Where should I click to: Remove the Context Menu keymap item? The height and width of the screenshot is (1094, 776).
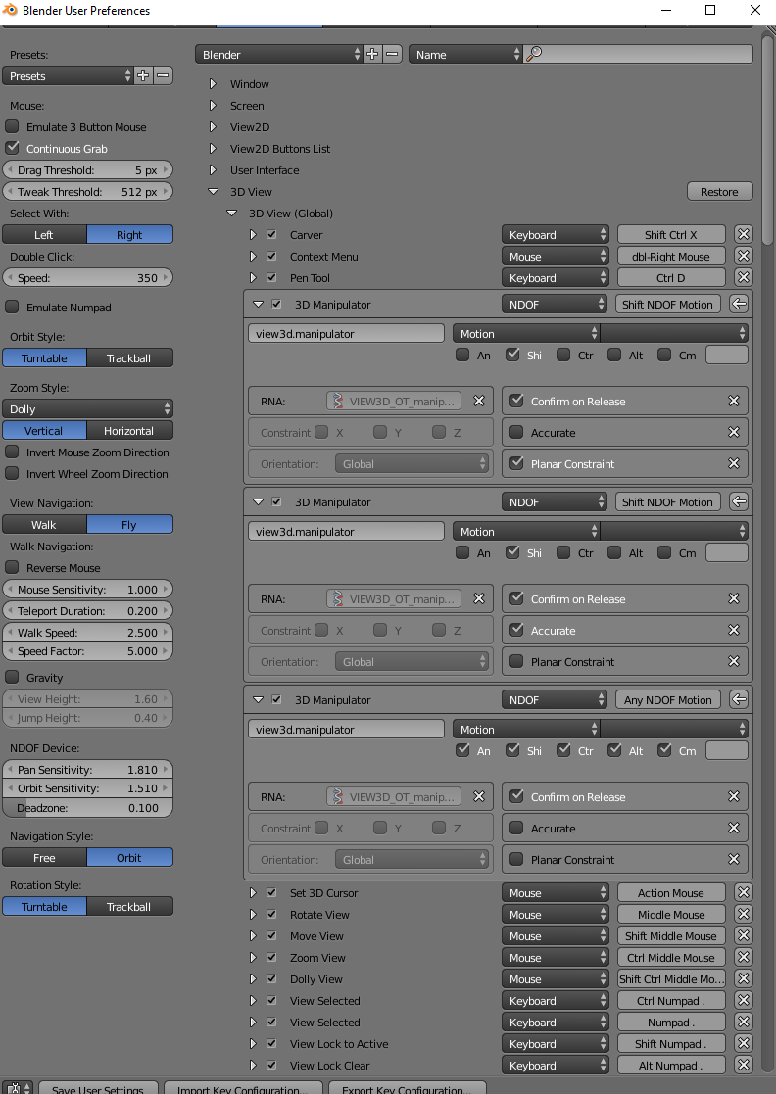click(x=744, y=257)
